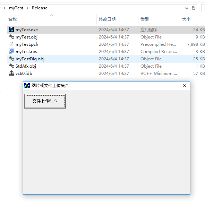The width and height of the screenshot is (205, 206).
Task: Select the myTestDlg.obj file name
Action: pyautogui.click(x=30, y=59)
